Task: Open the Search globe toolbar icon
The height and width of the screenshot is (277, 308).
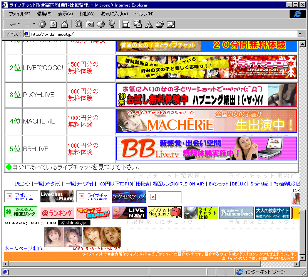Action: click(x=79, y=24)
